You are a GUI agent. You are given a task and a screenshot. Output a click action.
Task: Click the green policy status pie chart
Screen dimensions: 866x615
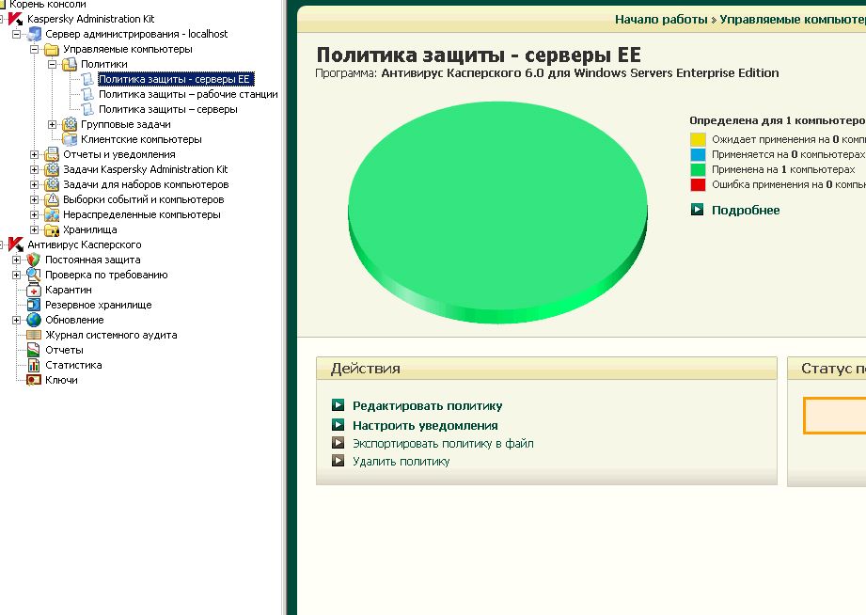pyautogui.click(x=497, y=213)
